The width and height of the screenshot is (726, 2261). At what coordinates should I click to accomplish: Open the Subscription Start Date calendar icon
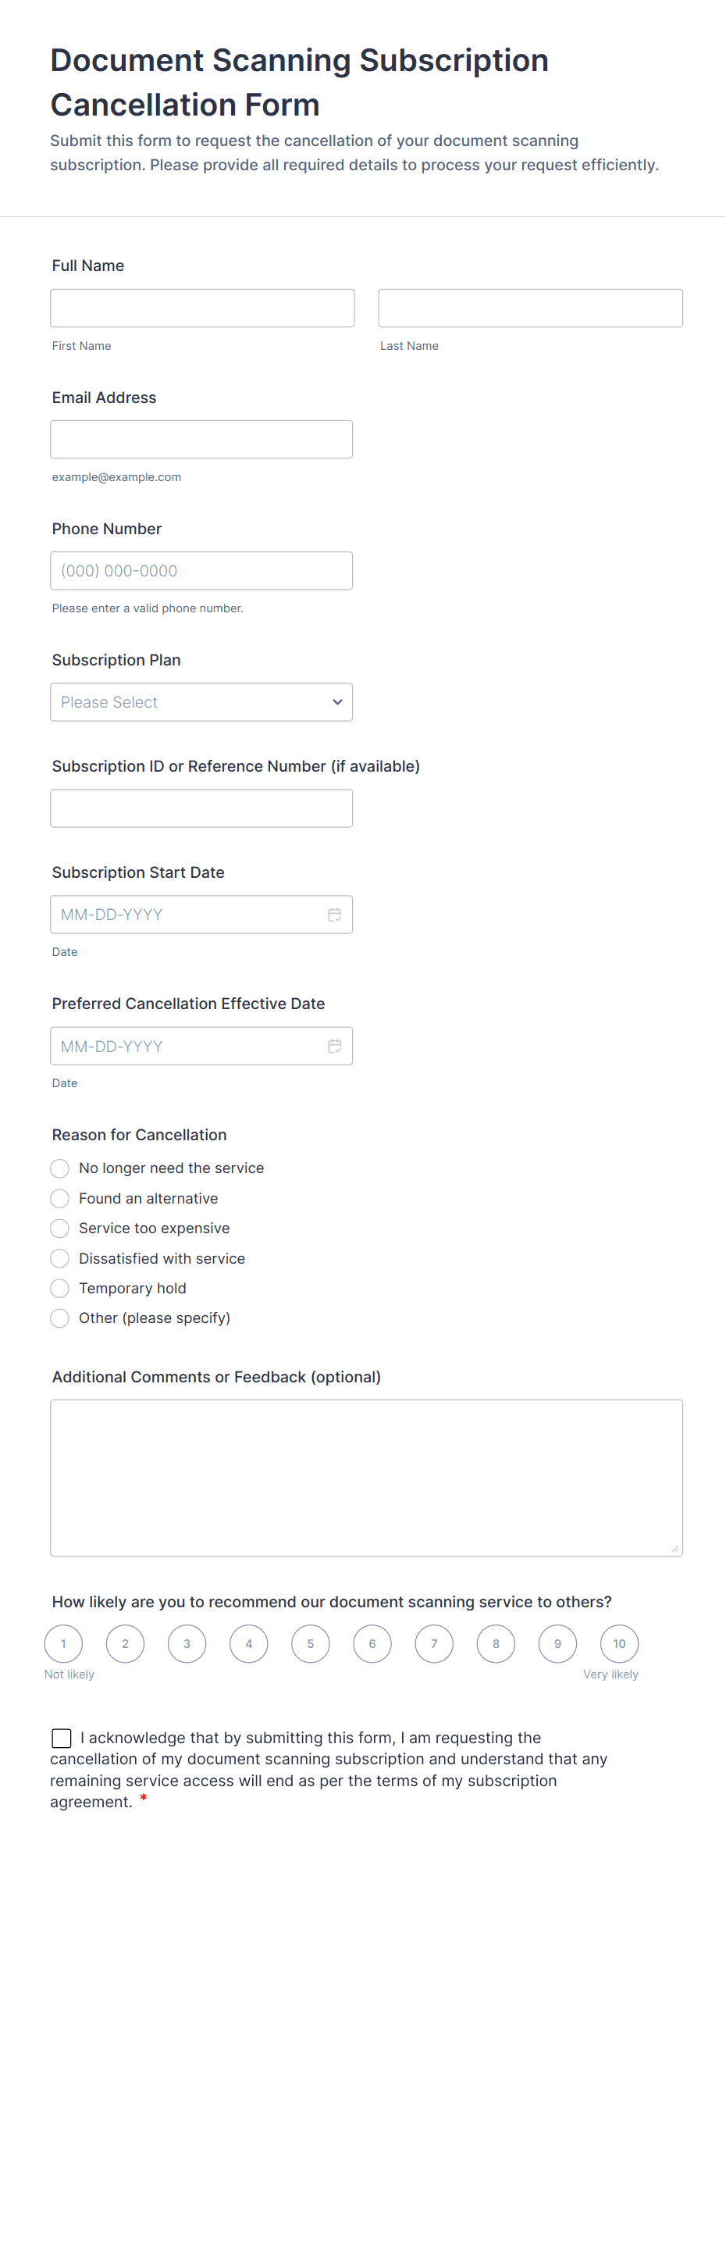tap(334, 915)
